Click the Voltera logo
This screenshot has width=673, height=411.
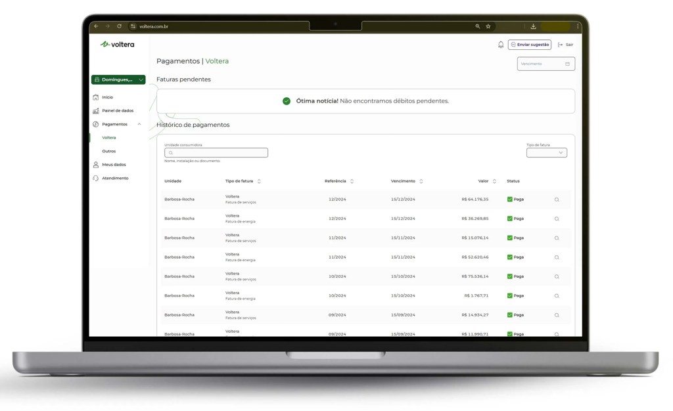click(117, 44)
